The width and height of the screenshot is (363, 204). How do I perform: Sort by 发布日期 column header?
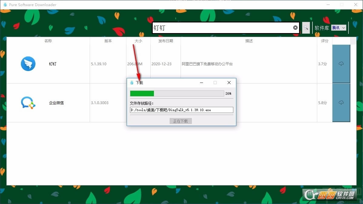click(165, 41)
